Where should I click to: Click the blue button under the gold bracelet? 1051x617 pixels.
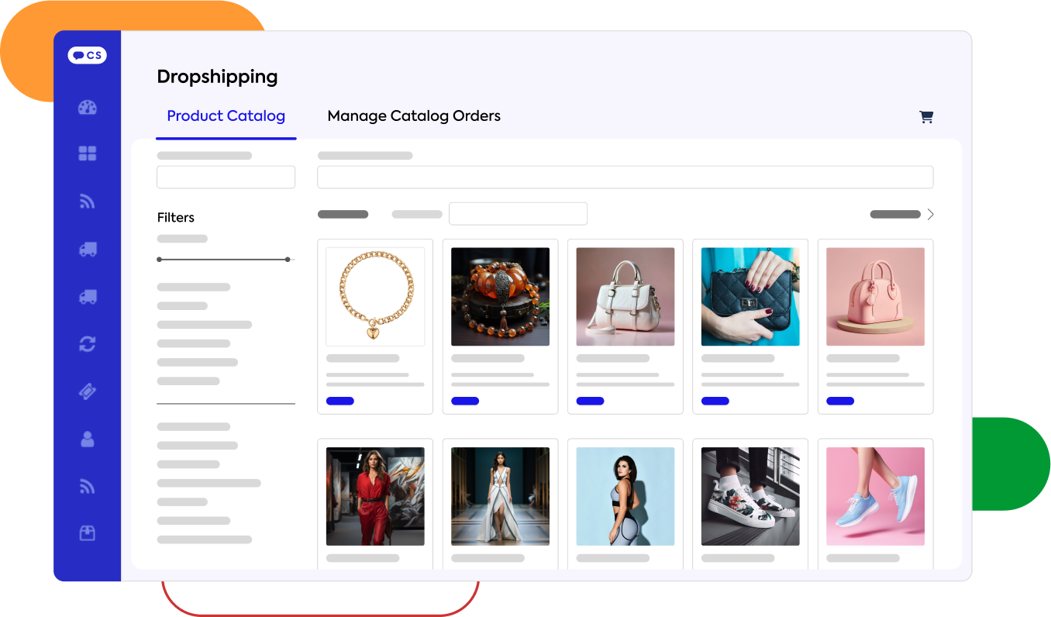coord(340,401)
